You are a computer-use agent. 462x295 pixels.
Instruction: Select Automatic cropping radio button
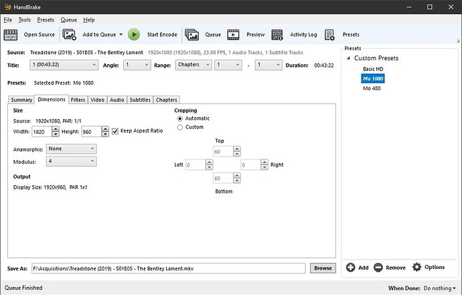pyautogui.click(x=179, y=118)
